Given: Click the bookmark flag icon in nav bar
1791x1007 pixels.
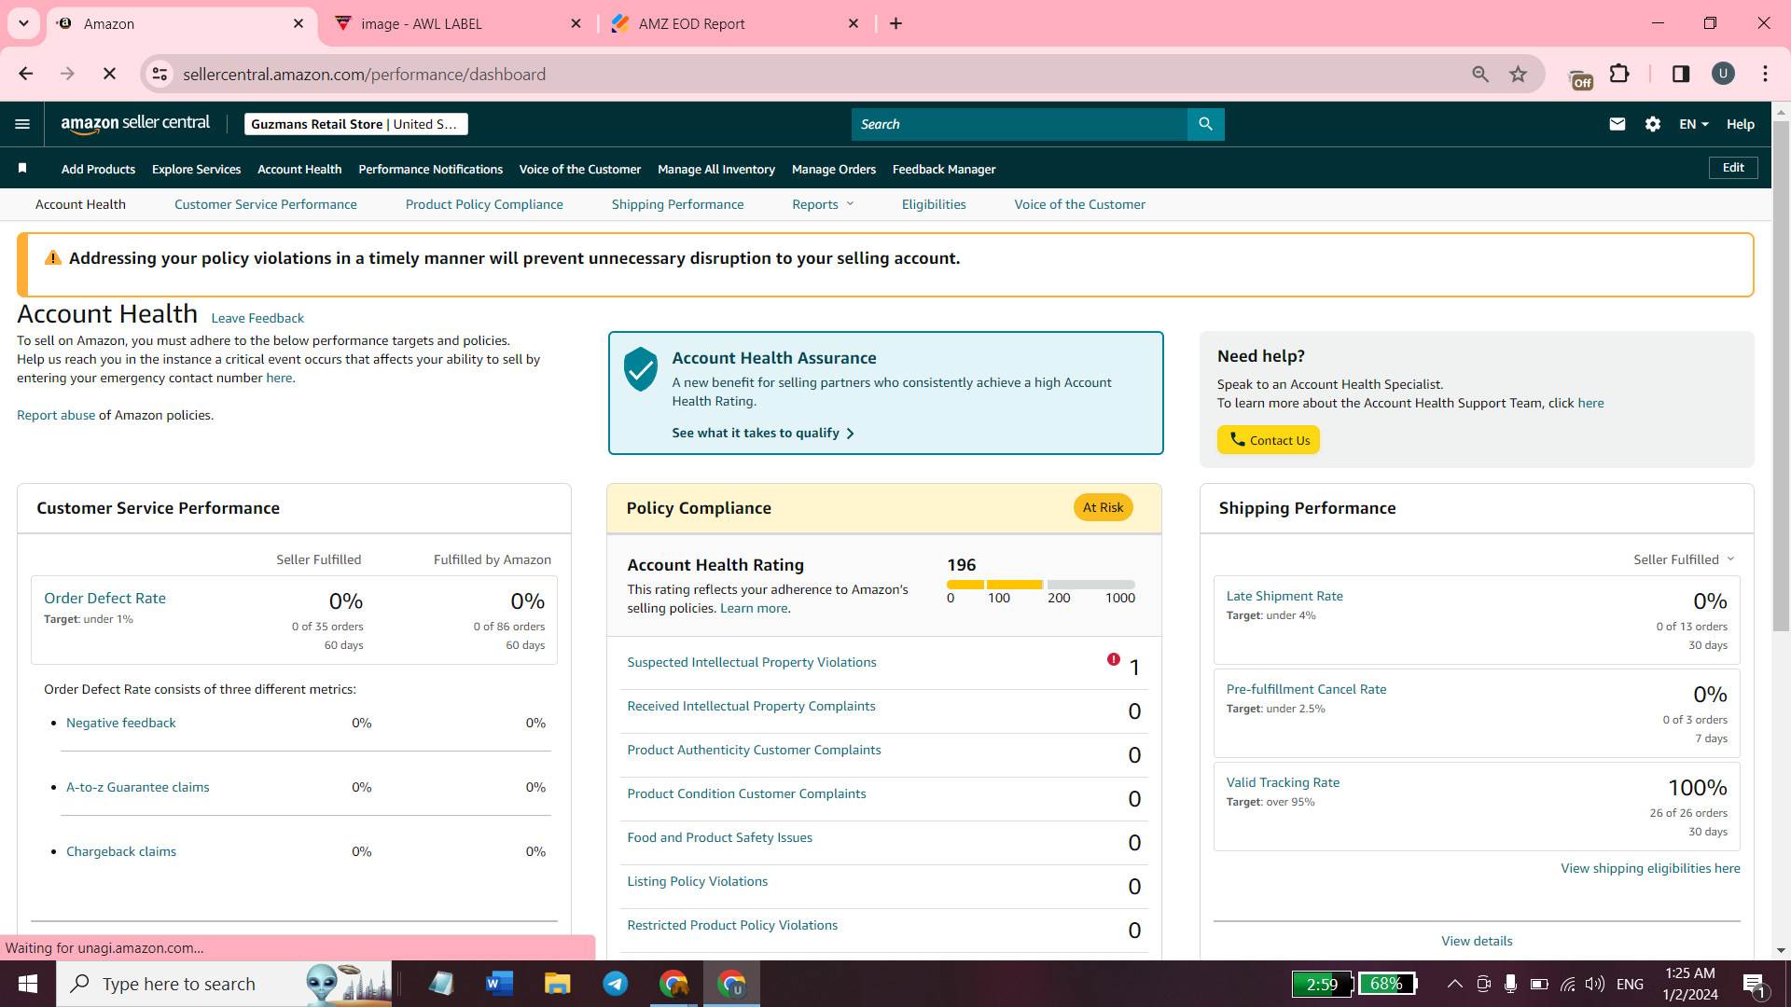Looking at the screenshot, I should tap(22, 169).
